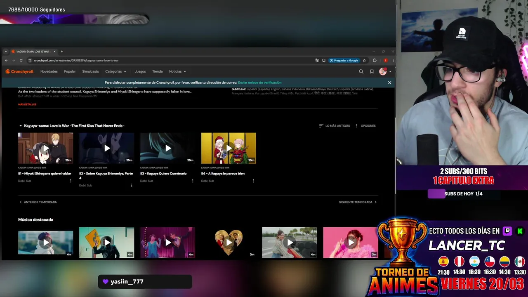
Task: Click the site info icon in the address bar
Action: [x=30, y=60]
